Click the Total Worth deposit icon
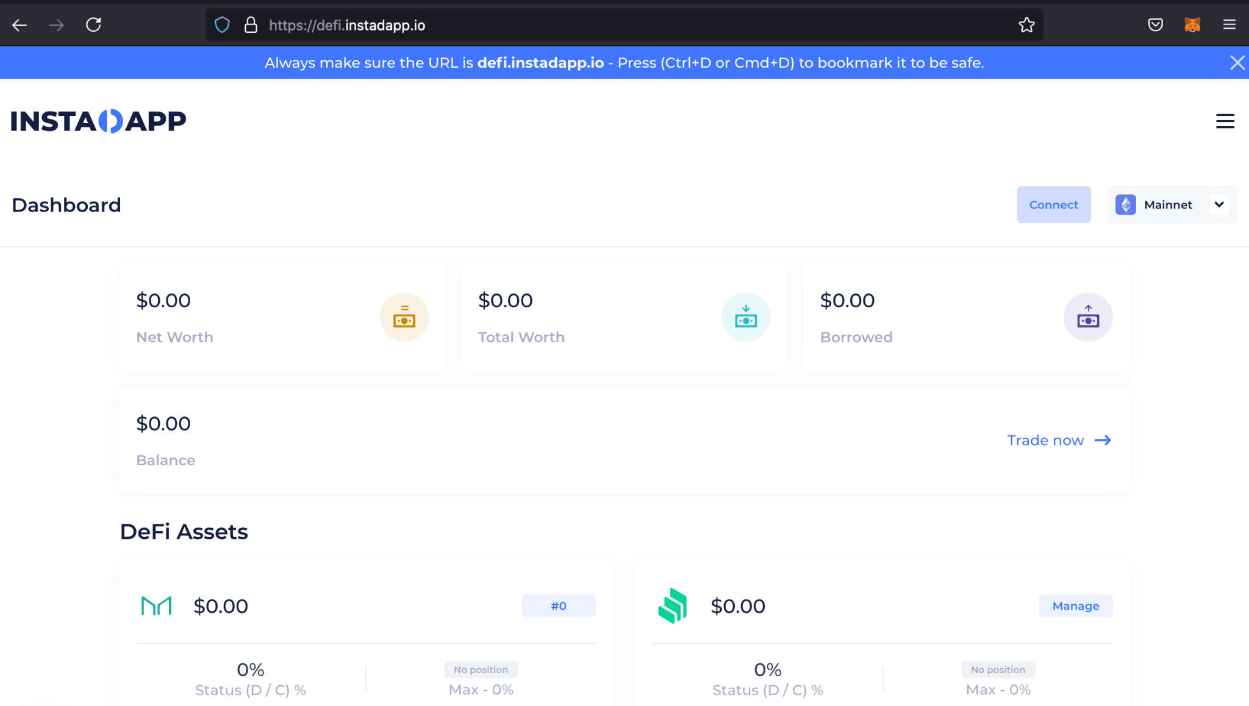1249x706 pixels. click(745, 317)
